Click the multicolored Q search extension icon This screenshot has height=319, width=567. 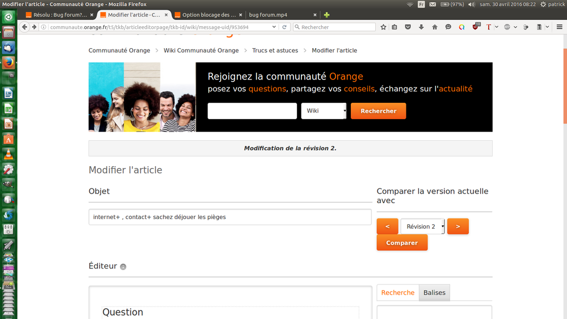point(462,27)
